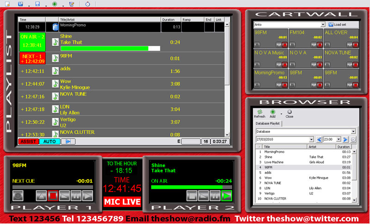Open the Anto cart set dropdown
The height and width of the screenshot is (224, 370).
click(x=323, y=24)
